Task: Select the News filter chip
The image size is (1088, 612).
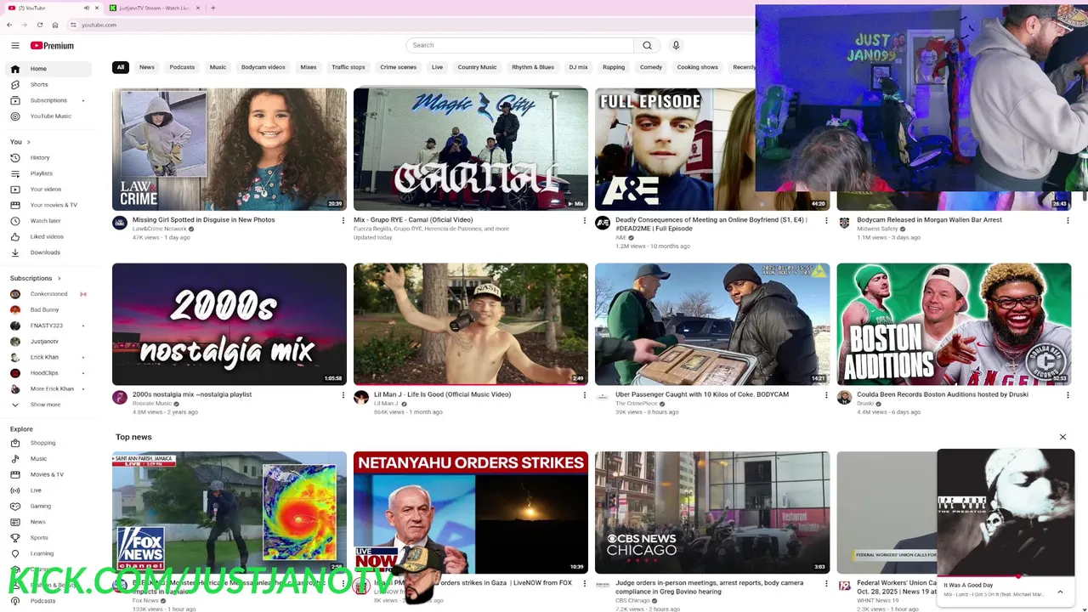Action: click(x=147, y=67)
